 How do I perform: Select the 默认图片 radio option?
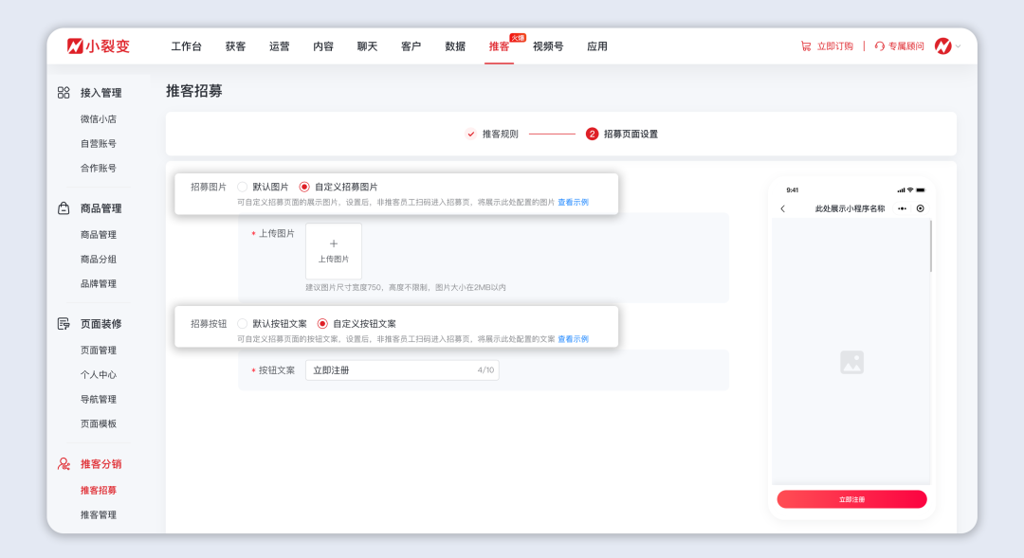[245, 185]
